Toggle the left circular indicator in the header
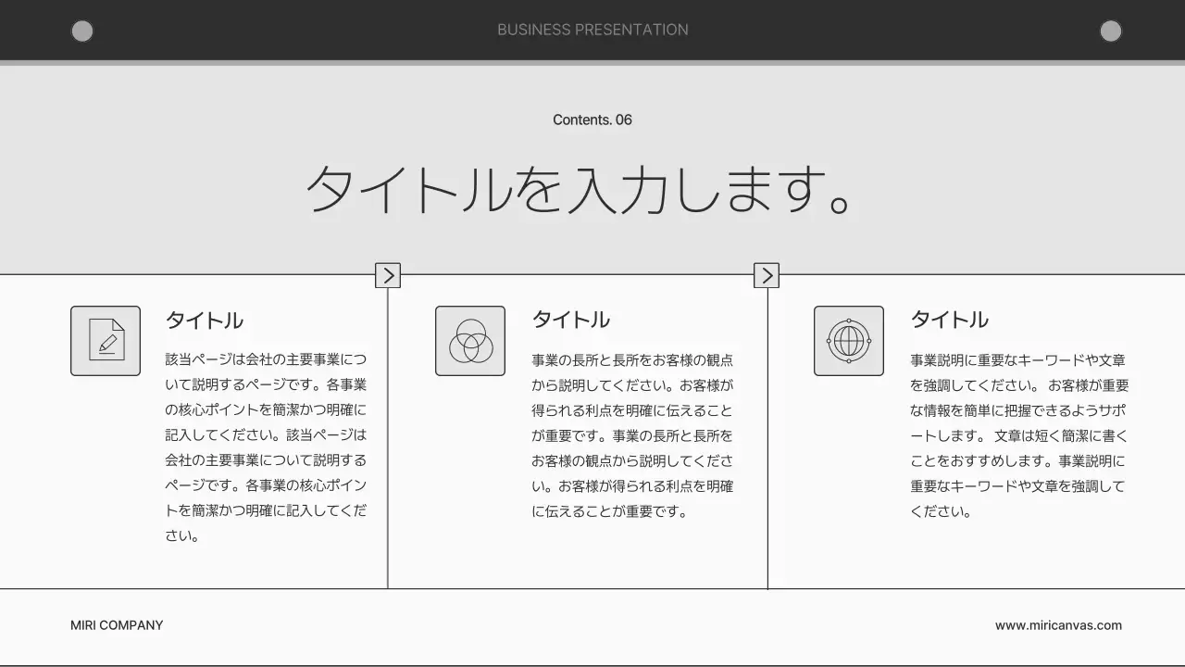The image size is (1185, 667). pyautogui.click(x=82, y=31)
